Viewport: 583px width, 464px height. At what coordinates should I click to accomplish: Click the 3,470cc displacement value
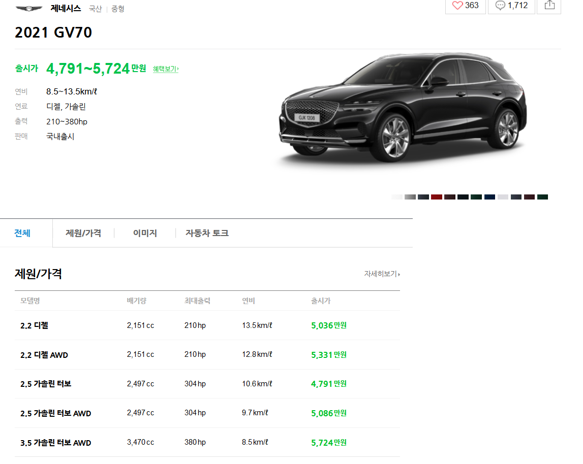tap(140, 442)
